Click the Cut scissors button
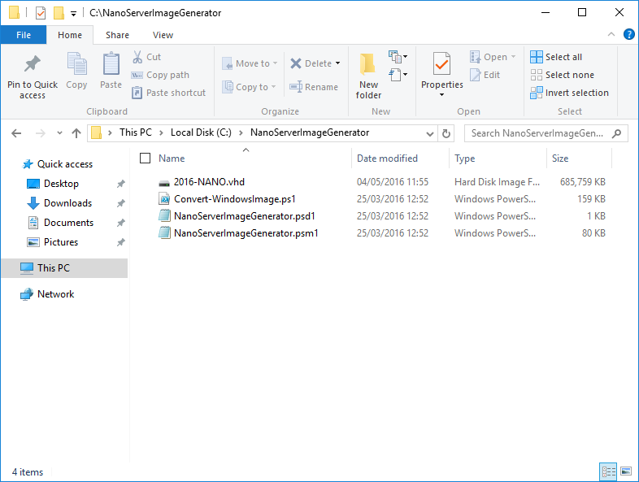 tap(146, 57)
